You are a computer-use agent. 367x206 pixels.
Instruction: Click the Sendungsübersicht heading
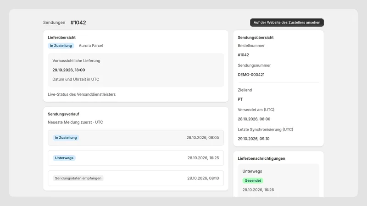click(x=256, y=38)
